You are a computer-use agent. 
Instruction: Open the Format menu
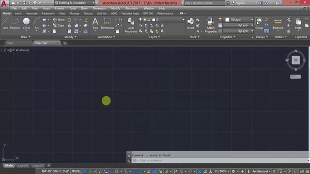pos(59,9)
